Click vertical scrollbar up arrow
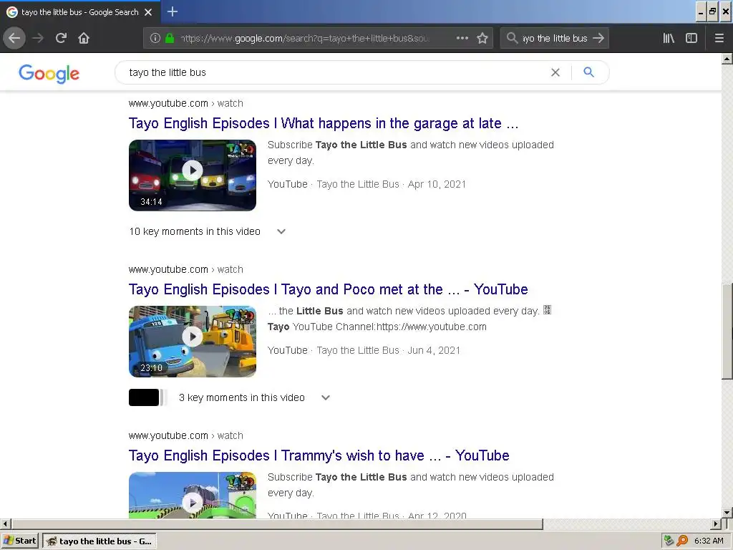Viewport: 733px width, 550px height. pos(727,59)
